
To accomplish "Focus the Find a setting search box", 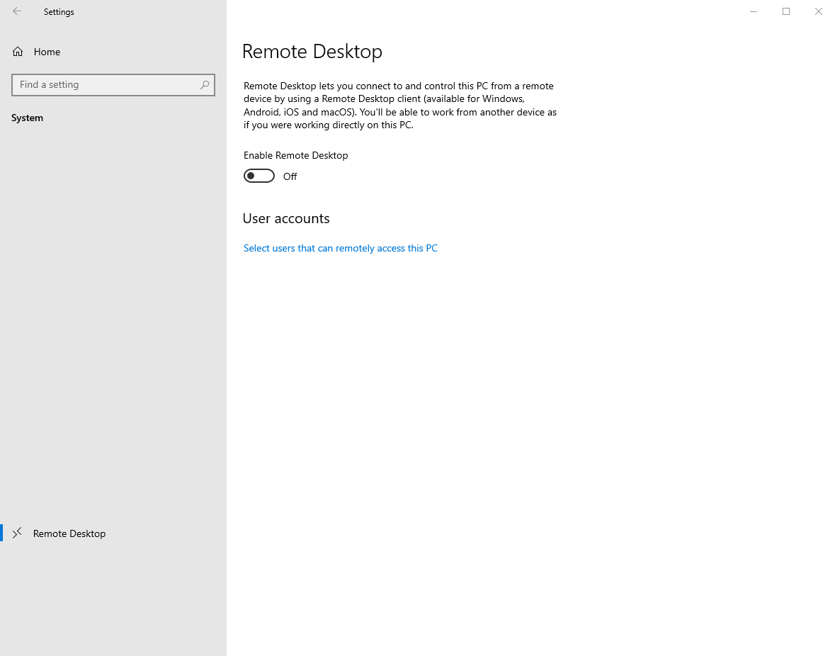I will point(106,85).
